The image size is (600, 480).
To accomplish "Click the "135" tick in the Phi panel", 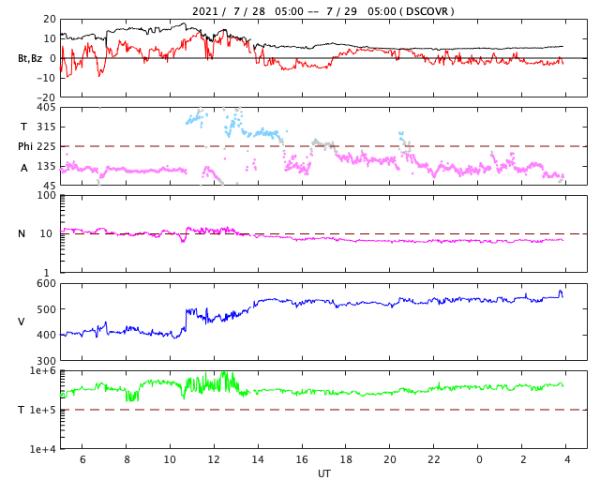I will [x=46, y=167].
